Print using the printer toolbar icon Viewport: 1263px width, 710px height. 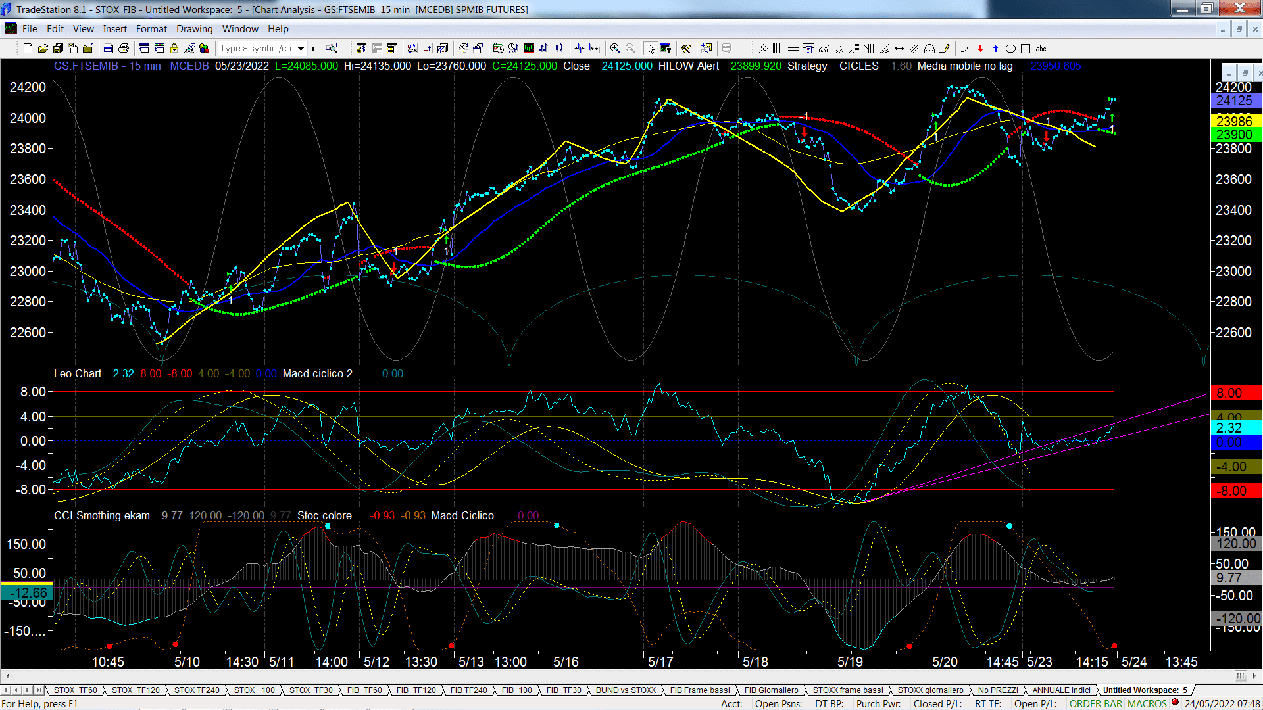click(123, 49)
